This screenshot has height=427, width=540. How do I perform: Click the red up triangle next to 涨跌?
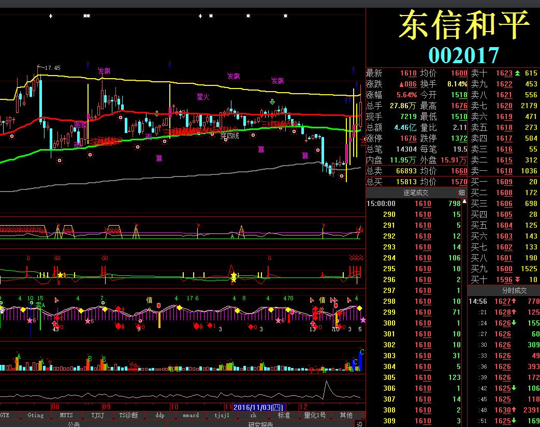click(401, 84)
